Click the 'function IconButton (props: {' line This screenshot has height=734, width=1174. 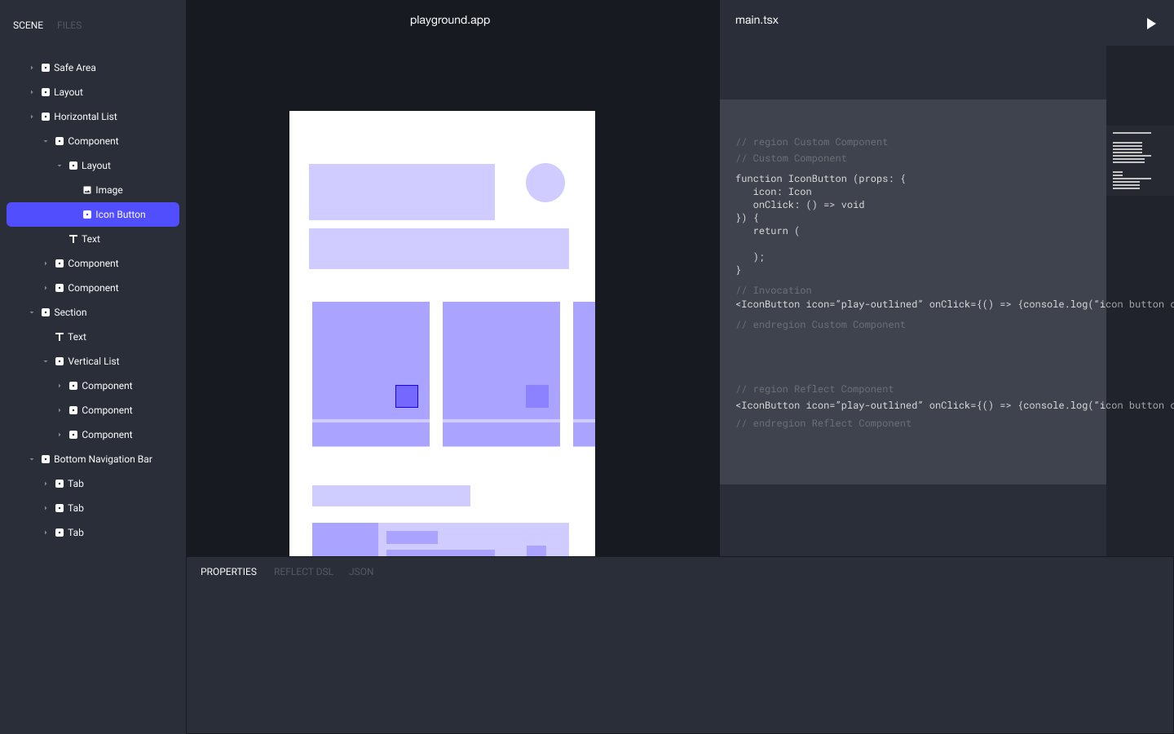(820, 179)
